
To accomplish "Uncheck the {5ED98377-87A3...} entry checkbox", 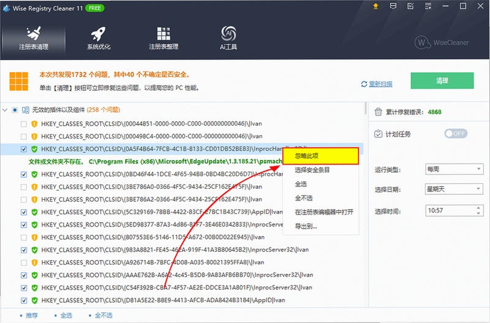I will point(24,225).
